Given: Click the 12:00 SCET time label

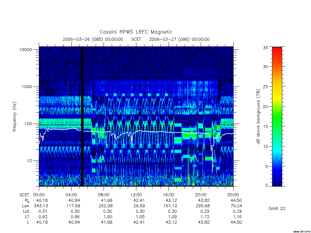Looking at the screenshot, I should tap(136, 195).
